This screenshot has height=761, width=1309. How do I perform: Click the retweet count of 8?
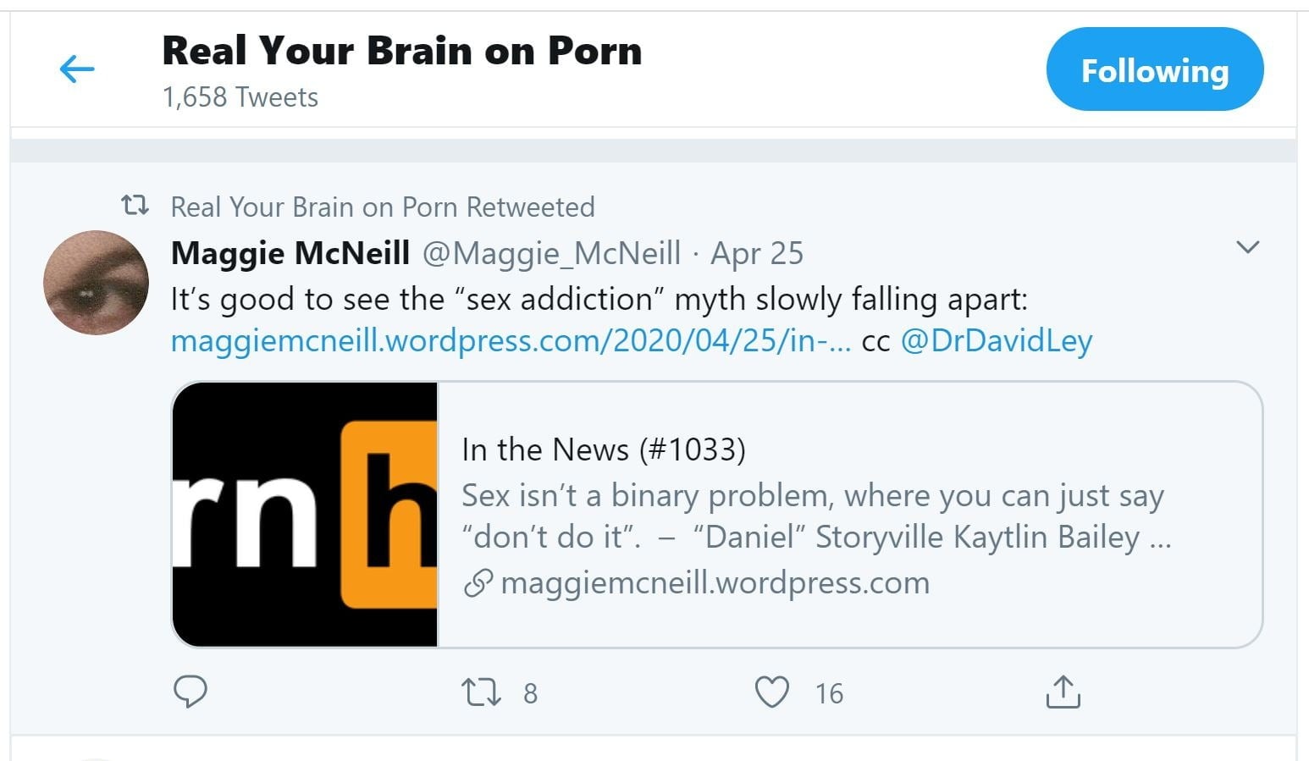(530, 693)
